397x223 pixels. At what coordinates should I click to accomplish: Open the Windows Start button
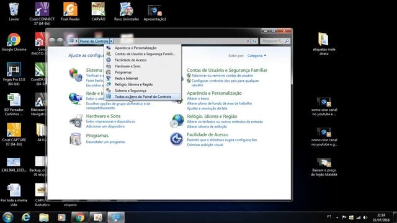click(x=7, y=217)
